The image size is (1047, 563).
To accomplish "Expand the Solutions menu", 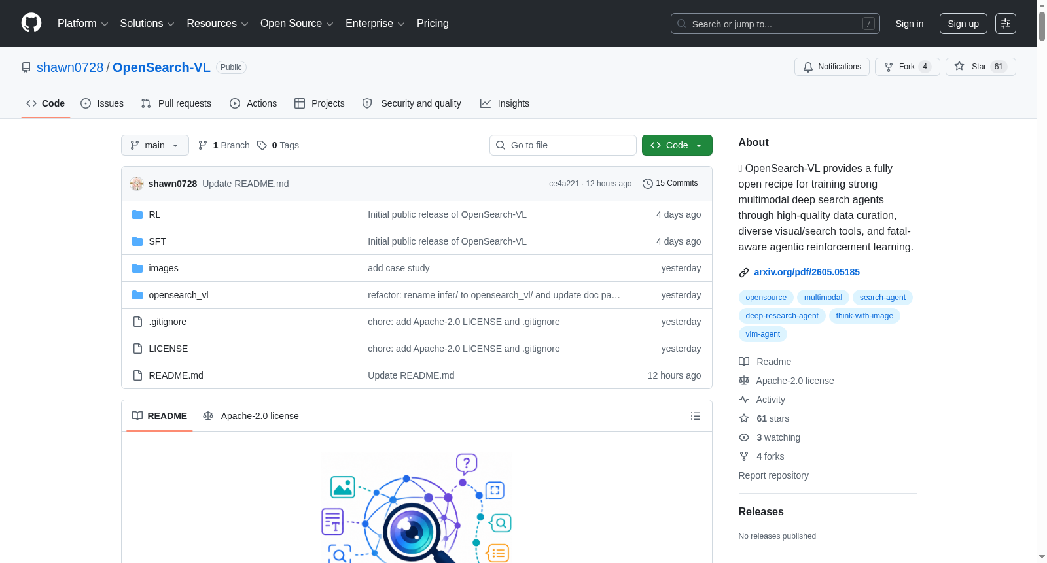I will pyautogui.click(x=147, y=24).
